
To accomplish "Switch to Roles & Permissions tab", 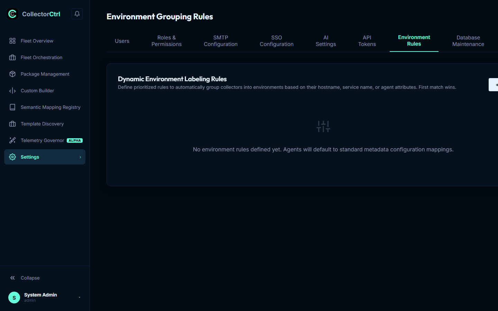I will tap(166, 41).
